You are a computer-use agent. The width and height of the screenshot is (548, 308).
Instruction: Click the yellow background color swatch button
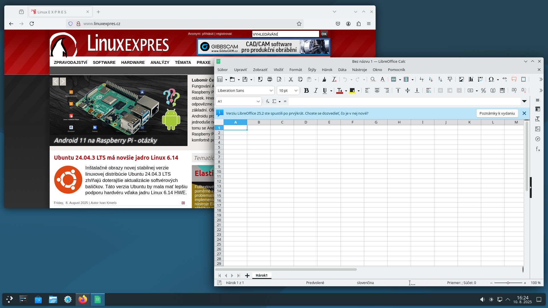tap(352, 91)
